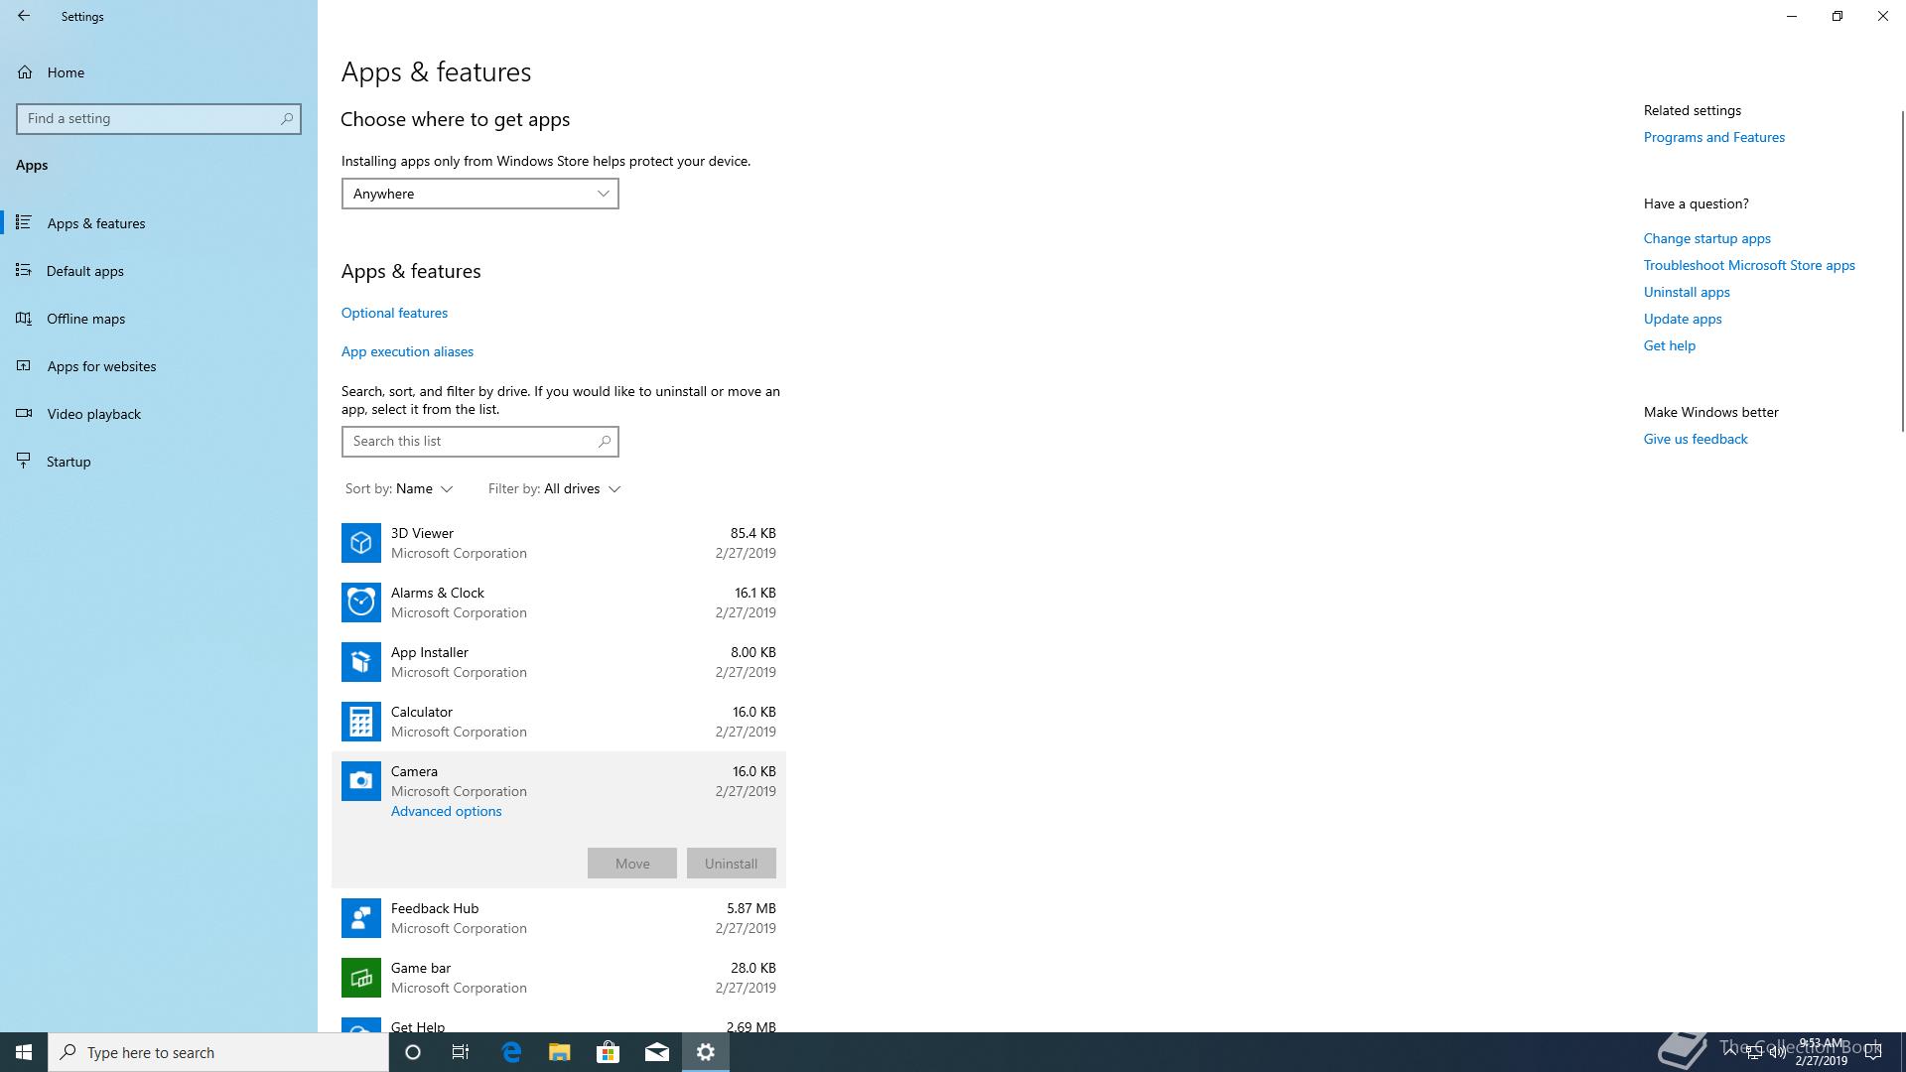The height and width of the screenshot is (1072, 1906).
Task: Open the Optional features link
Action: [x=394, y=313]
